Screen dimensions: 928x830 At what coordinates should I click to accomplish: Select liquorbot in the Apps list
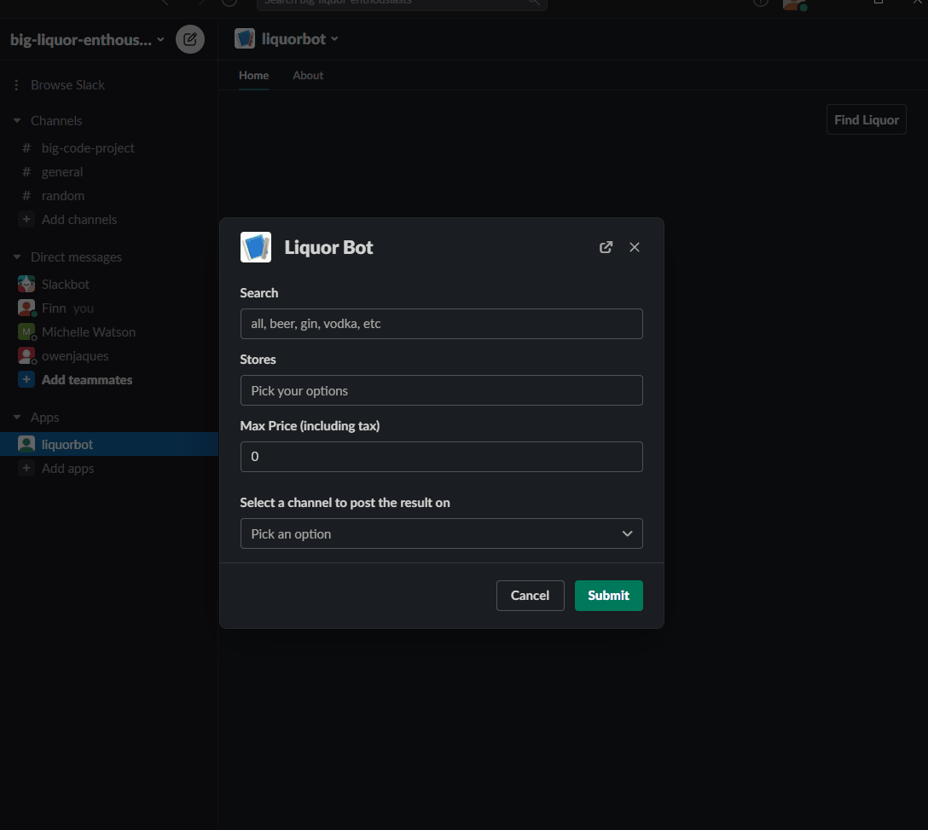coord(109,444)
